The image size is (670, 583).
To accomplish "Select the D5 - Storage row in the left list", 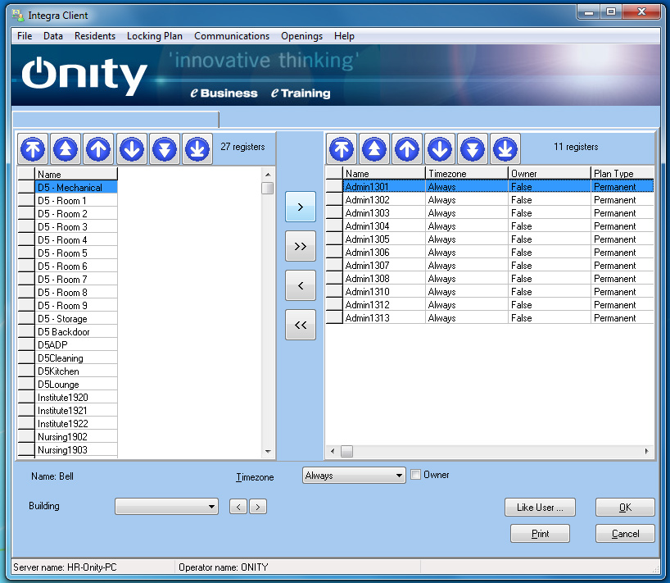I will point(62,319).
